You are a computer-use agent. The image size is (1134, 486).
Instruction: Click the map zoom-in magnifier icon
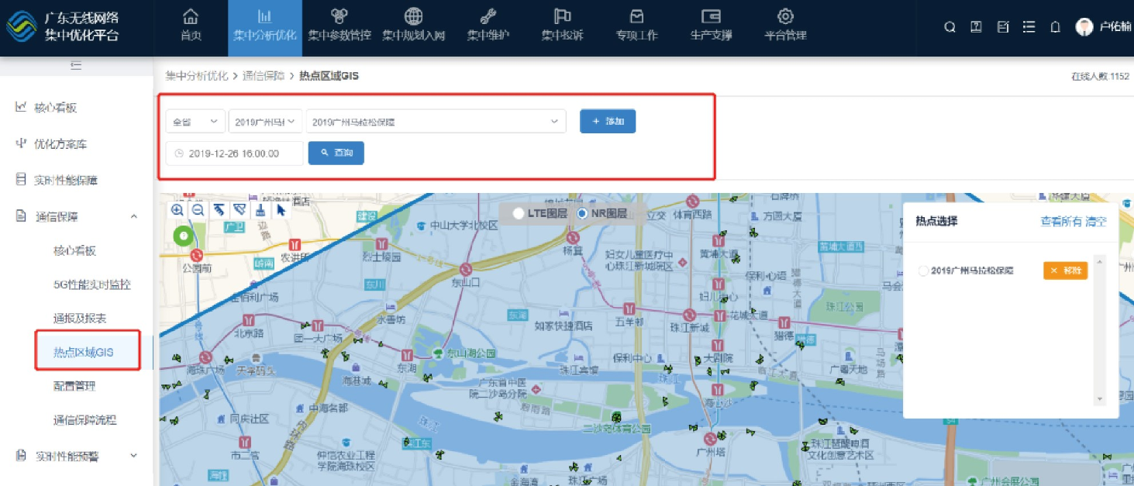click(x=178, y=210)
